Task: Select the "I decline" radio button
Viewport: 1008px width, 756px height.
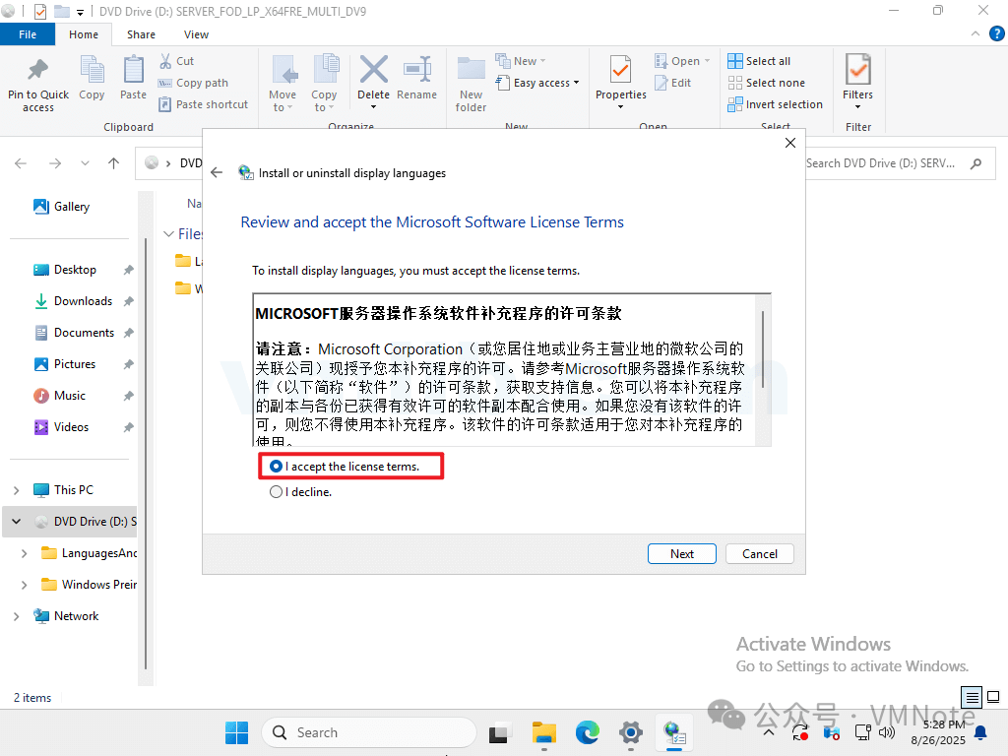Action: pos(277,492)
